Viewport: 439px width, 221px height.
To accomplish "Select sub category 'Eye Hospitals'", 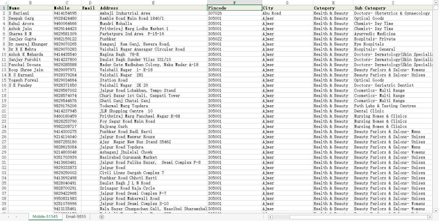I will coord(393,44).
